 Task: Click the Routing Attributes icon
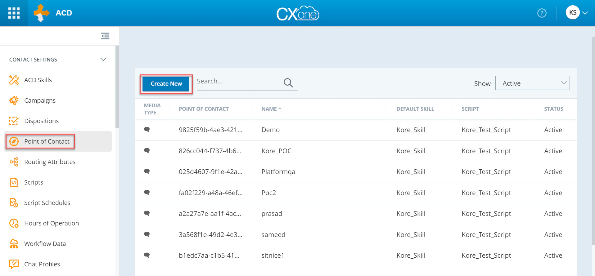tap(14, 162)
